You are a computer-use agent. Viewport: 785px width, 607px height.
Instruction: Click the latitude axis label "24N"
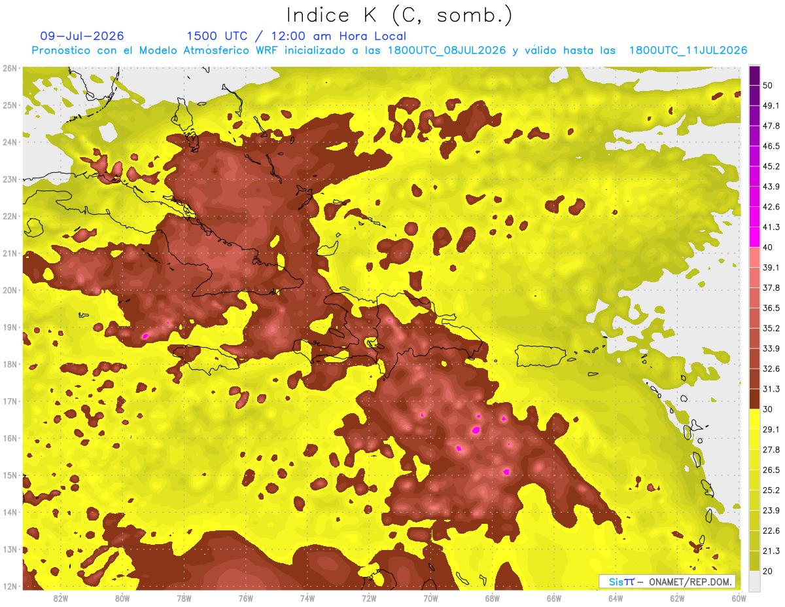point(9,142)
